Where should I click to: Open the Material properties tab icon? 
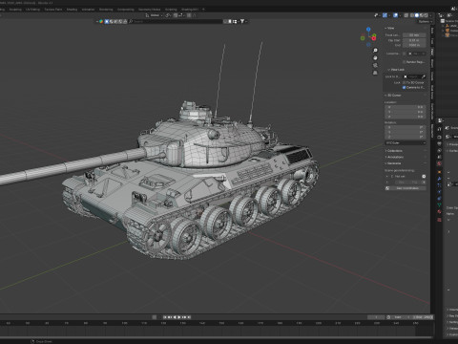[439, 211]
